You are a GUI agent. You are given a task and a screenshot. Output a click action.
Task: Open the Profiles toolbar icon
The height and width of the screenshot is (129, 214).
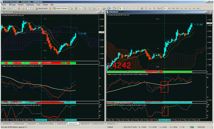(9, 9)
